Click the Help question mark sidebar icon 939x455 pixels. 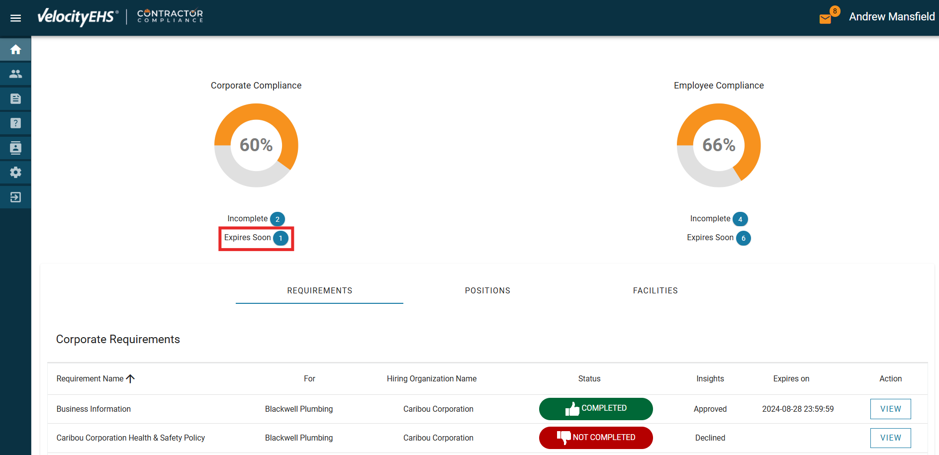pyautogui.click(x=15, y=123)
